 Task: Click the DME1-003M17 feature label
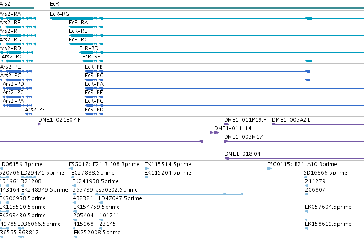[x=243, y=137]
